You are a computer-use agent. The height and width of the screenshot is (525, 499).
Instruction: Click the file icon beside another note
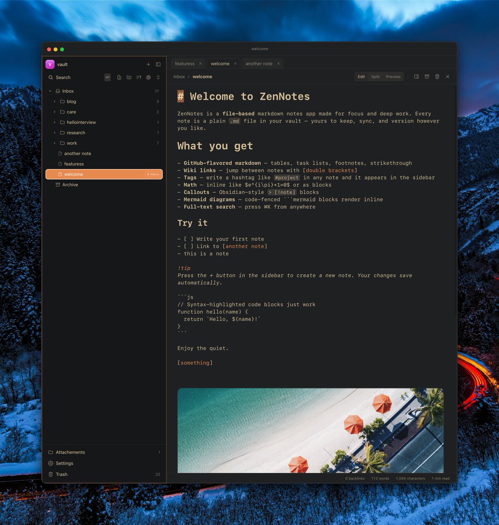pyautogui.click(x=60, y=154)
